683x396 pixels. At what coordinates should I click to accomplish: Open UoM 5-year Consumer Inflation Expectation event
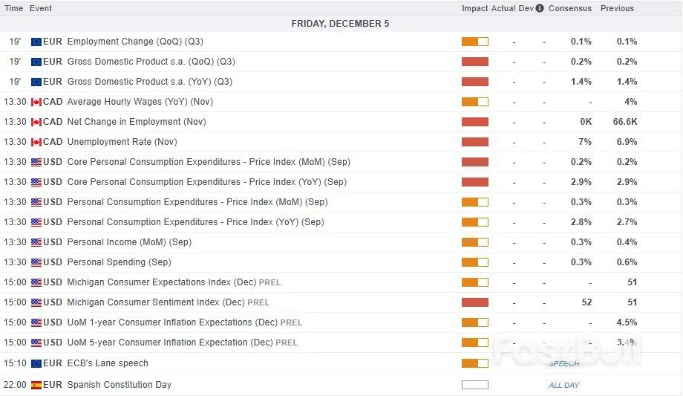[x=169, y=343]
